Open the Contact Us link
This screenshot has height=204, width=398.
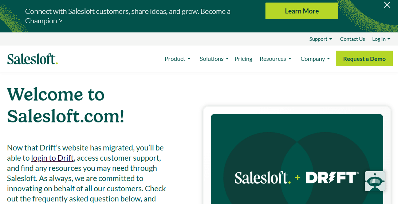(x=352, y=39)
